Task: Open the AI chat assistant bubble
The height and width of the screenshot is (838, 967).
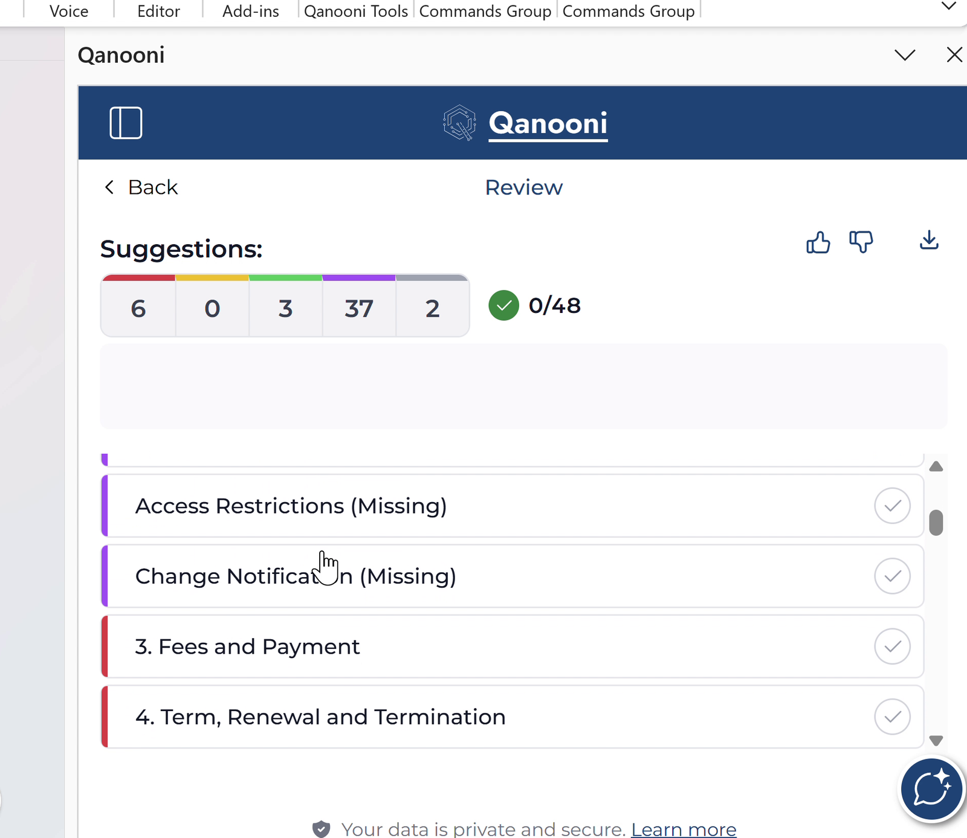Action: point(931,789)
